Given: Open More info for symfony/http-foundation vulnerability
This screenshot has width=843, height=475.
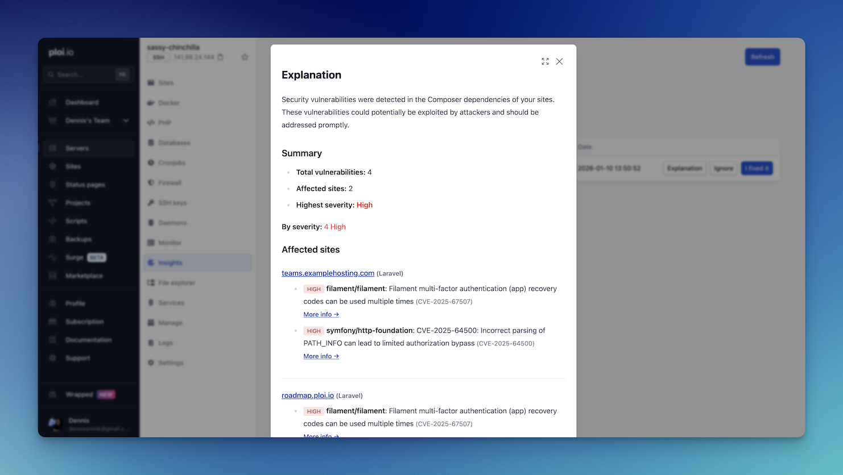Looking at the screenshot, I should click(x=321, y=356).
